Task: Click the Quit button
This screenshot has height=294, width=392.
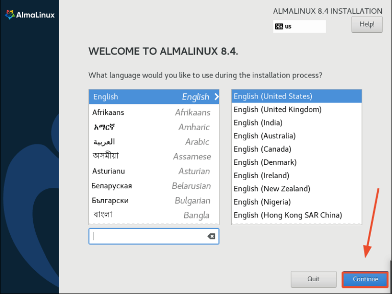Action: click(313, 279)
